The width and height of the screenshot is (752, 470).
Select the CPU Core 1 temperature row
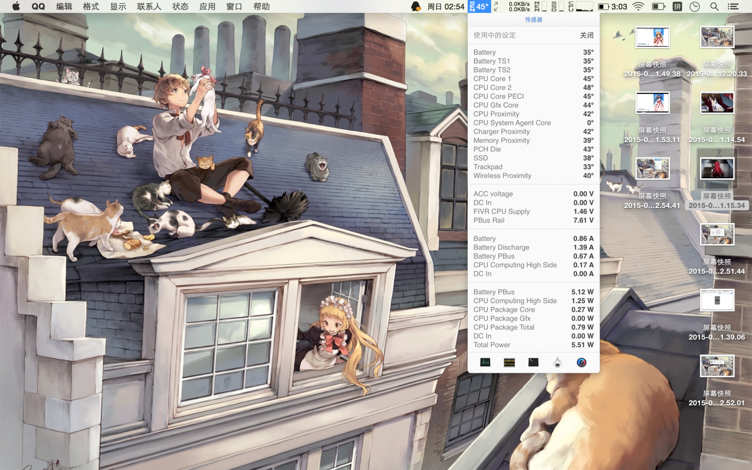(x=533, y=79)
